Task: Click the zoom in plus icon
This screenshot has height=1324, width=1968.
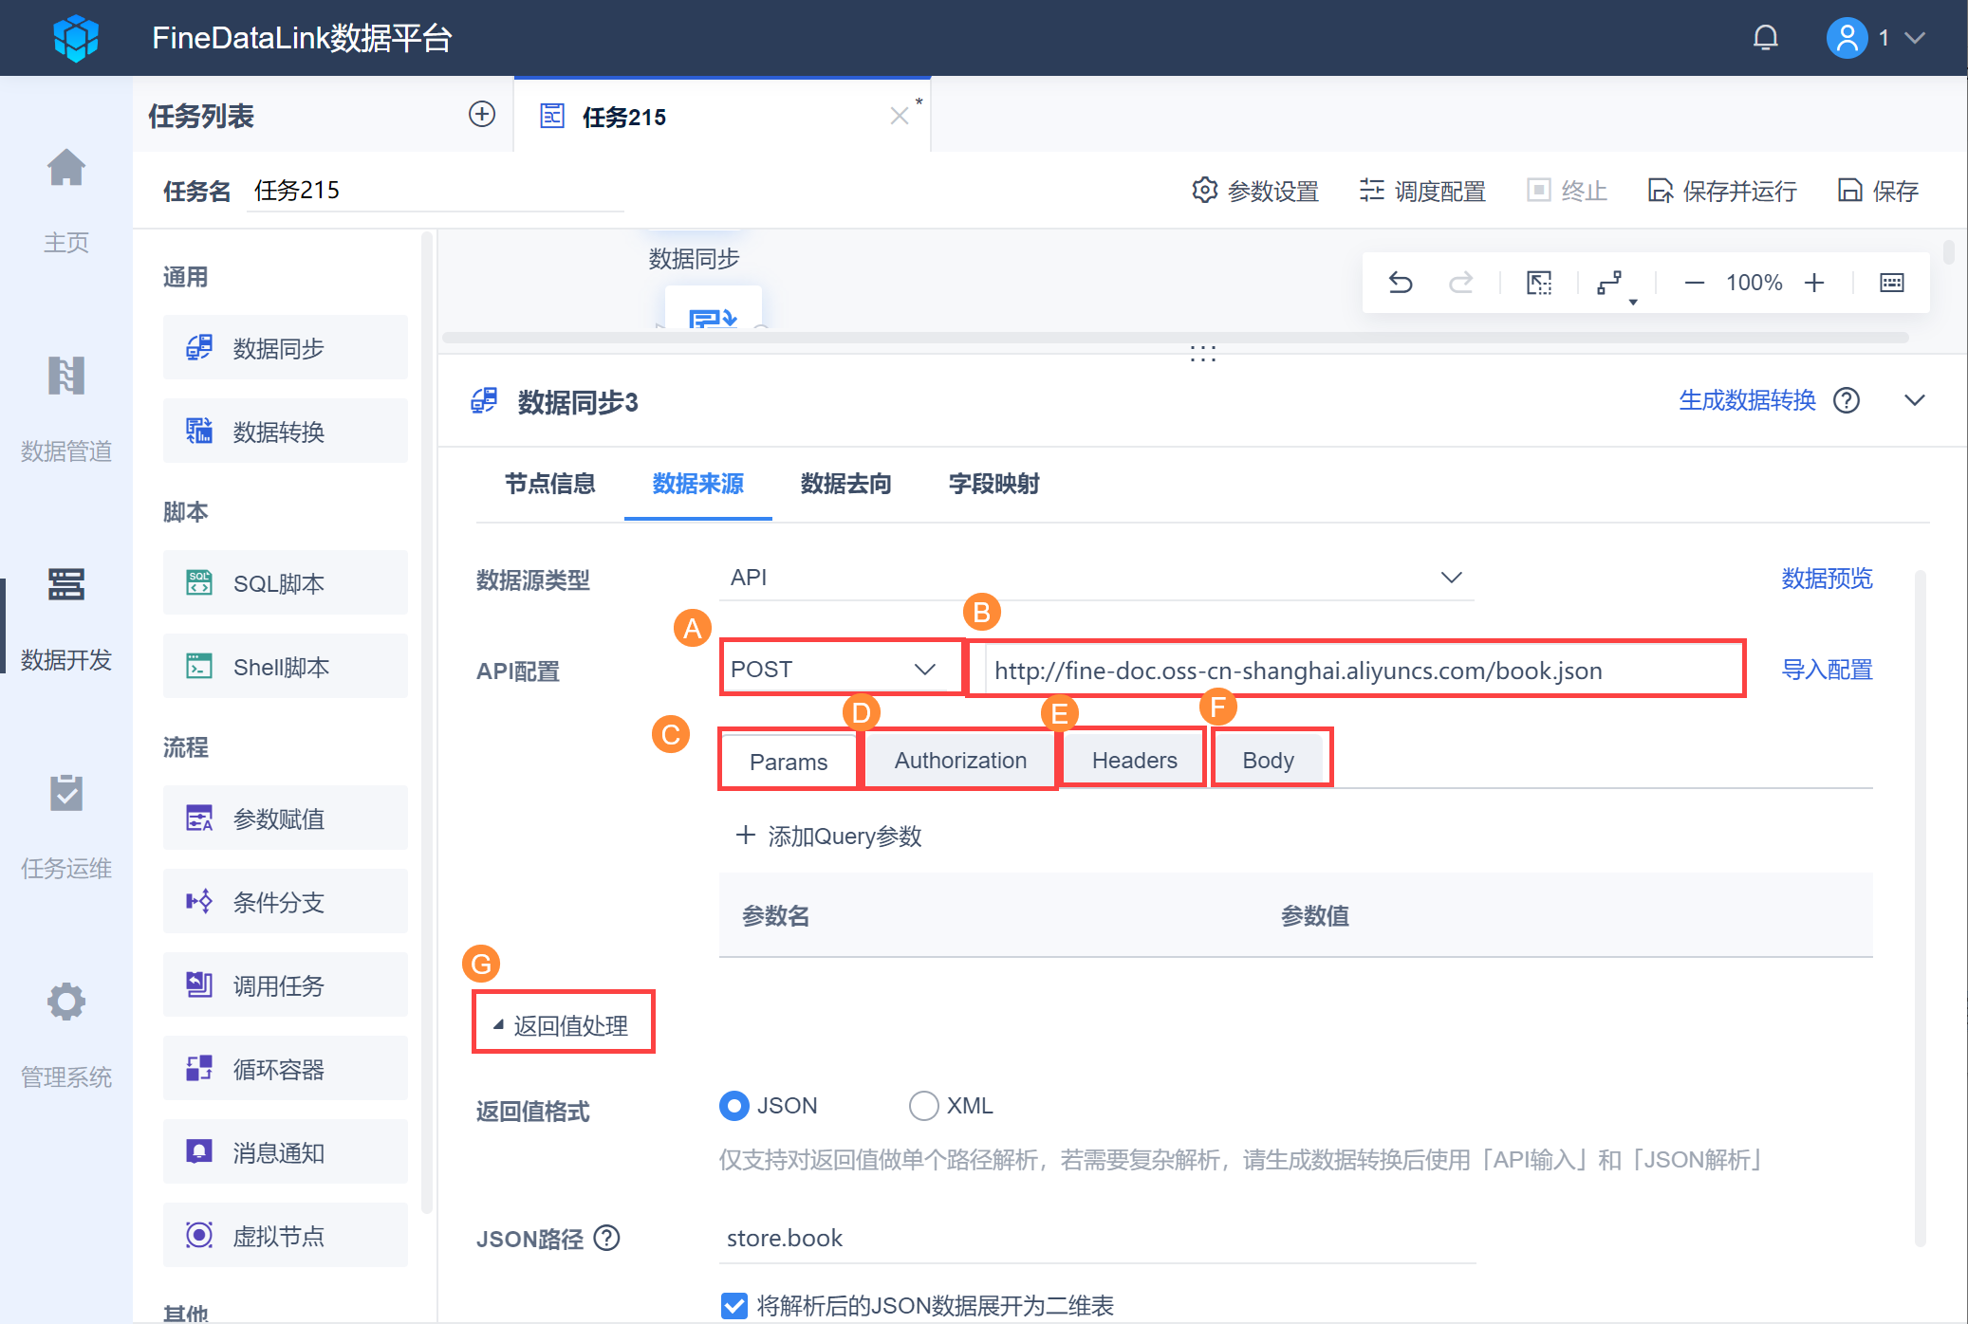Action: 1814,283
